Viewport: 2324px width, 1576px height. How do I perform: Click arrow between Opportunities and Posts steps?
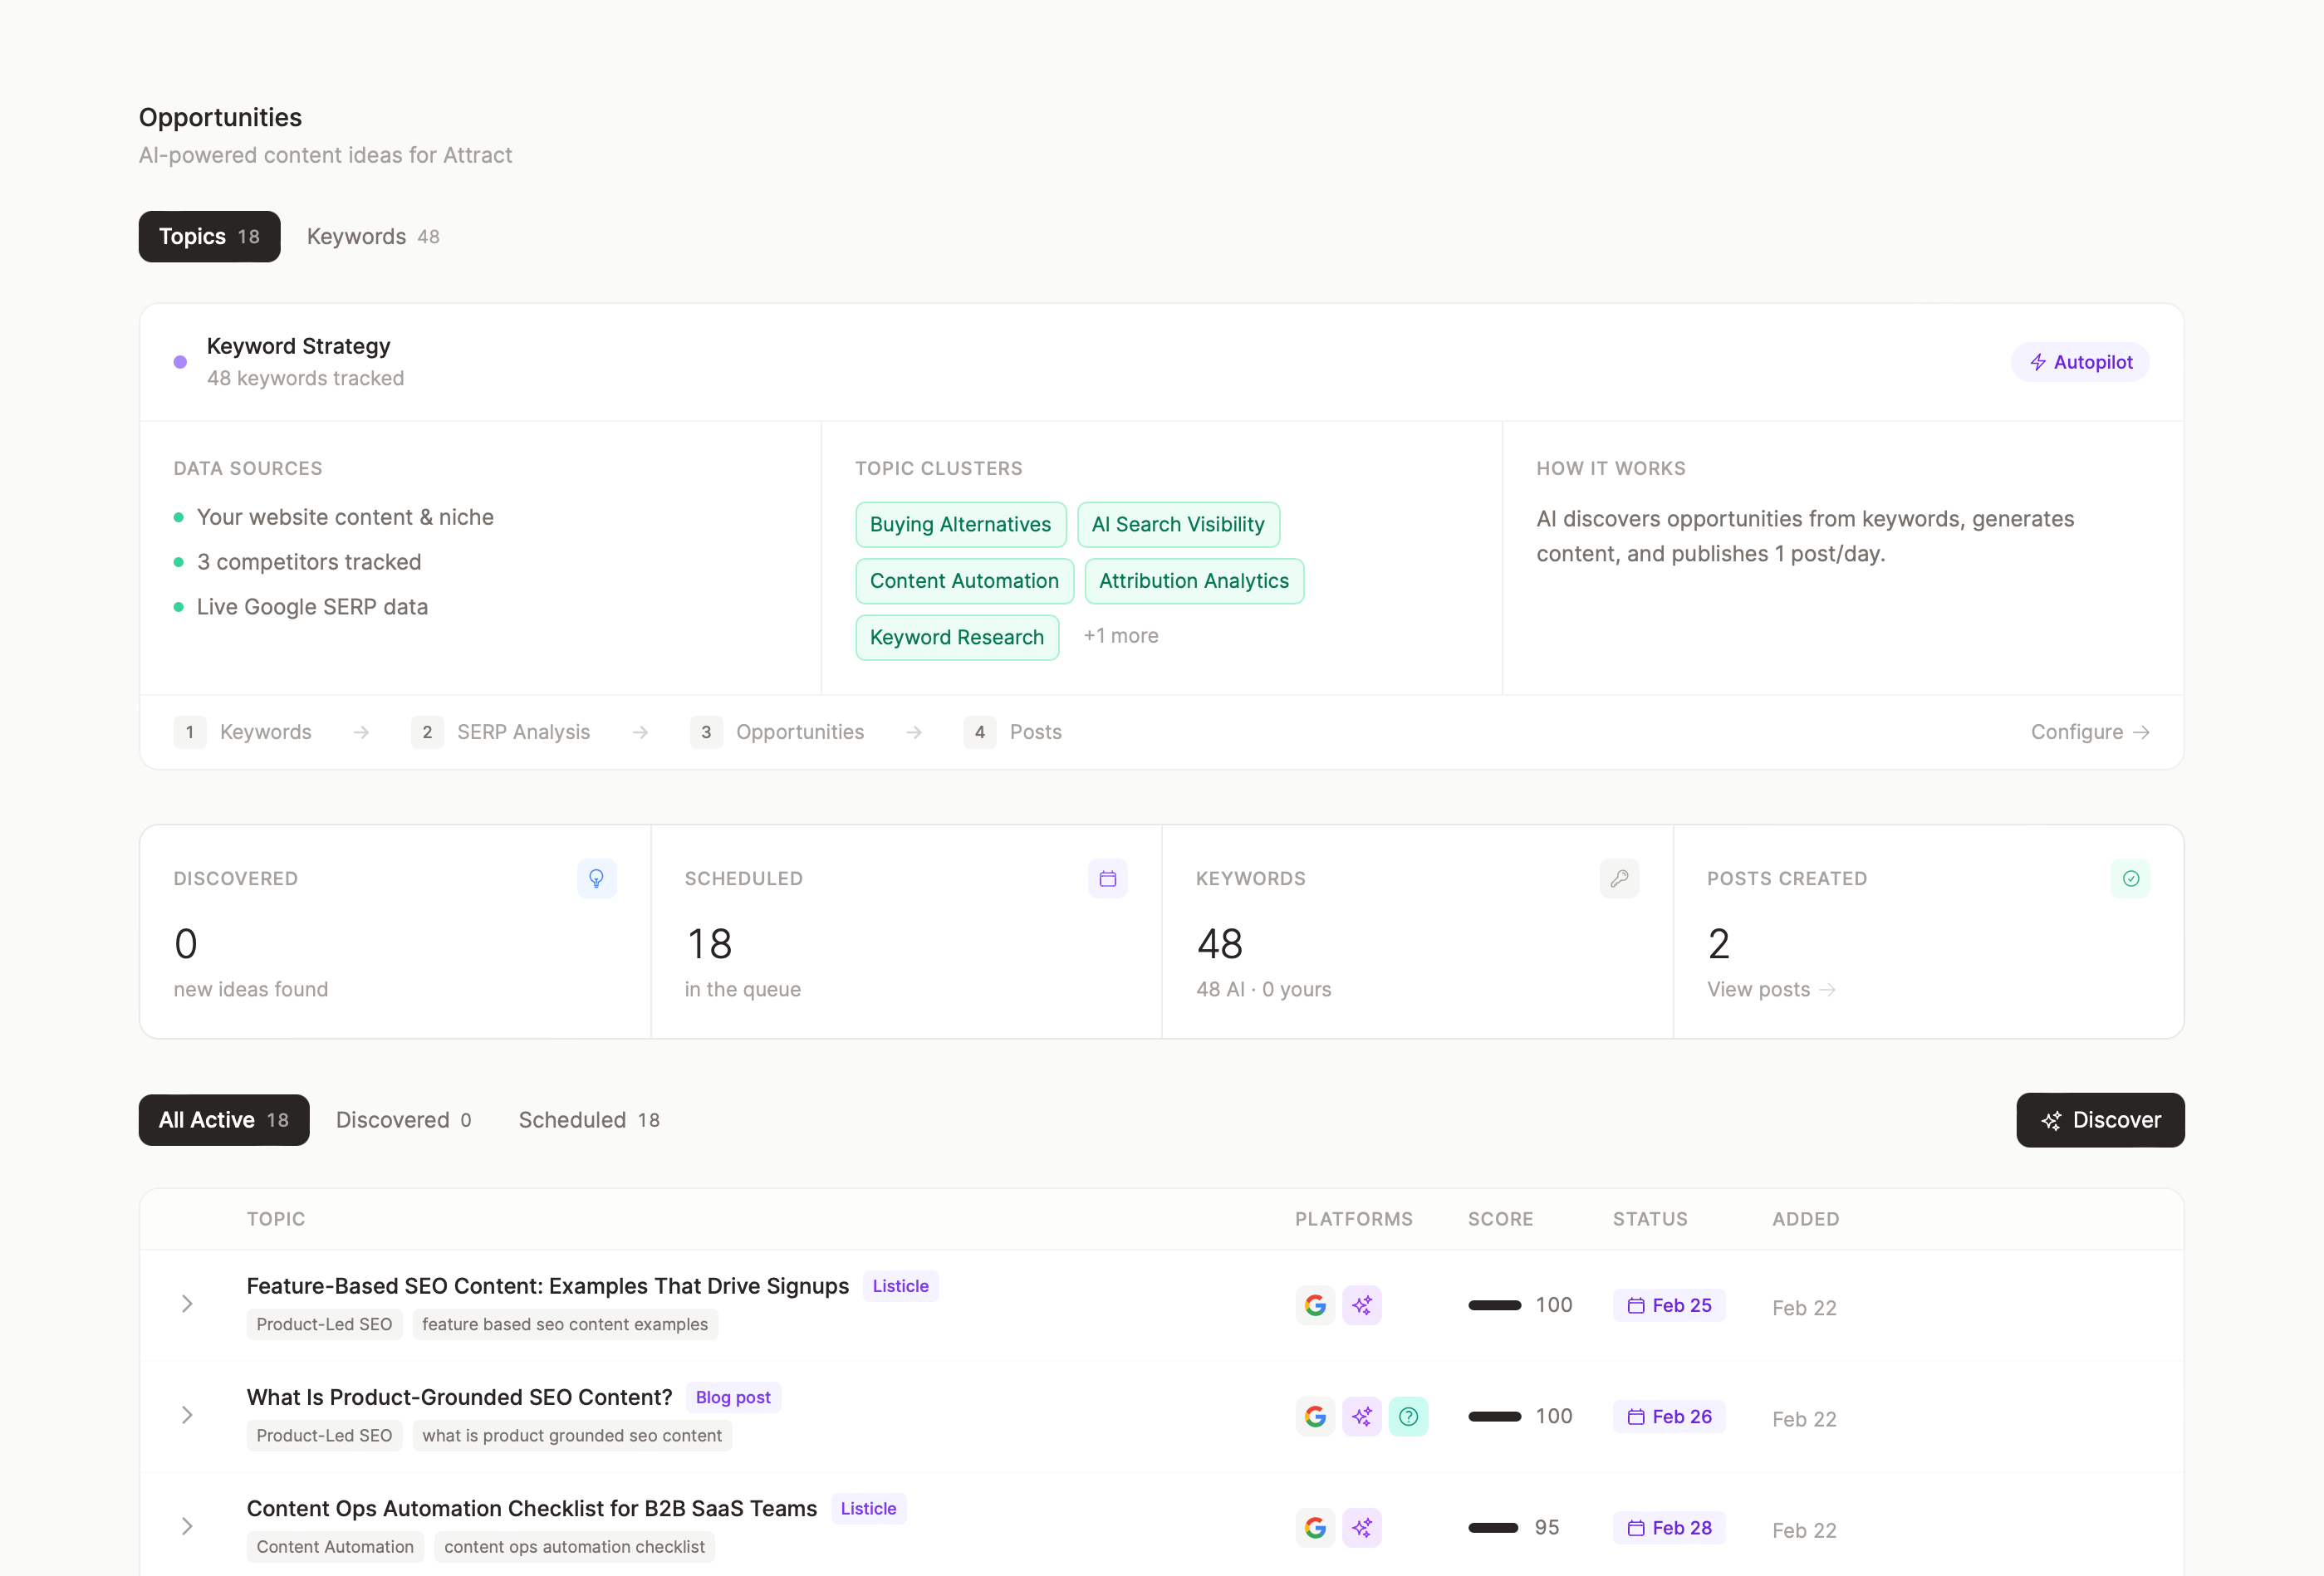(x=913, y=733)
